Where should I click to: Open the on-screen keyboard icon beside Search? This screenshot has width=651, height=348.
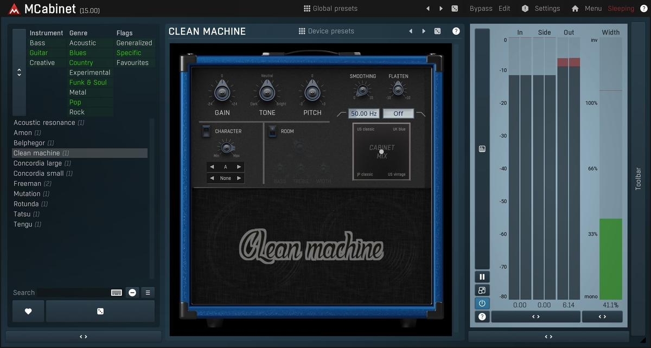116,293
